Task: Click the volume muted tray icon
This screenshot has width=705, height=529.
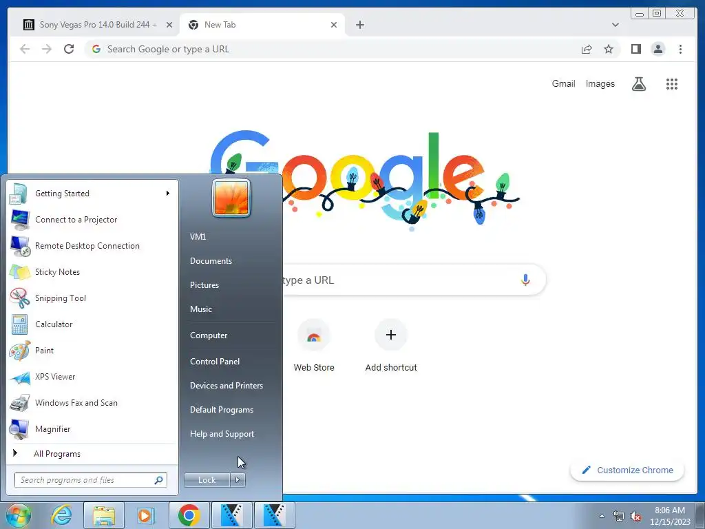Action: click(635, 516)
